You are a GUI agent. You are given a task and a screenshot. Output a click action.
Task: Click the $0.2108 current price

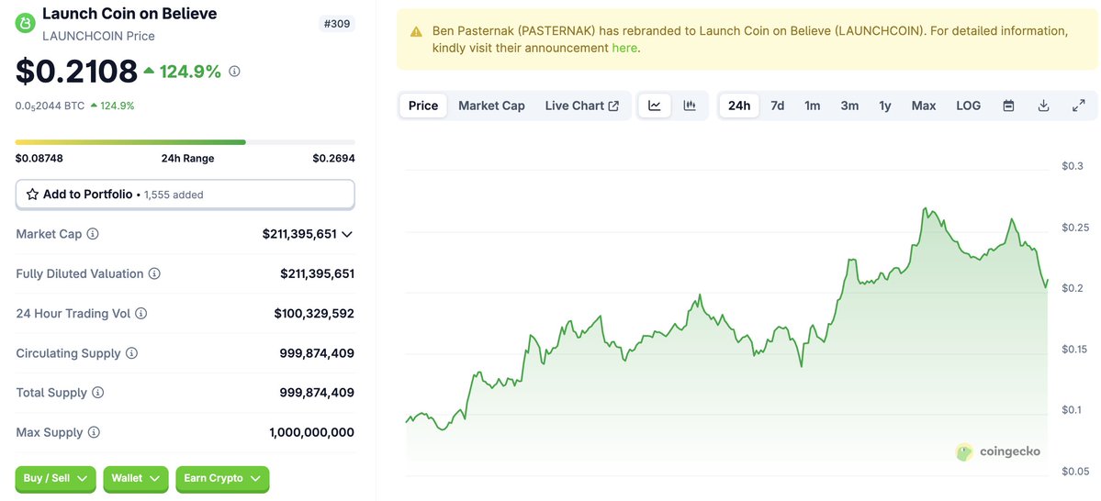coord(76,72)
